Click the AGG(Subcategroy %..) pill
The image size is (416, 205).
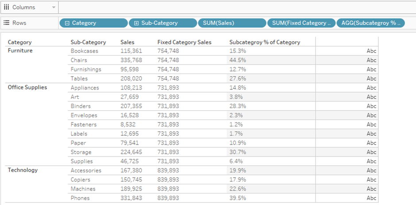click(370, 23)
